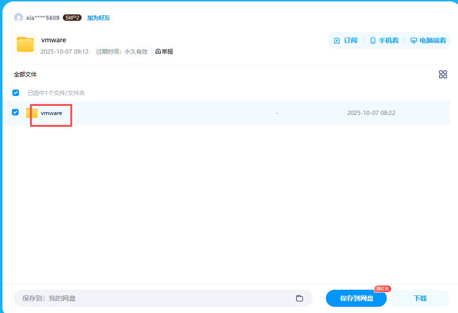458x313 pixels.
Task: Uncheck the select-all files checkbox
Action: click(x=15, y=93)
